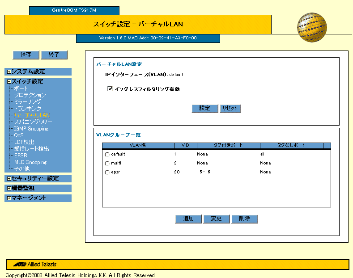Viewport: 353px width, 278px height.
Task: Click the 保存 button
Action: click(x=26, y=55)
